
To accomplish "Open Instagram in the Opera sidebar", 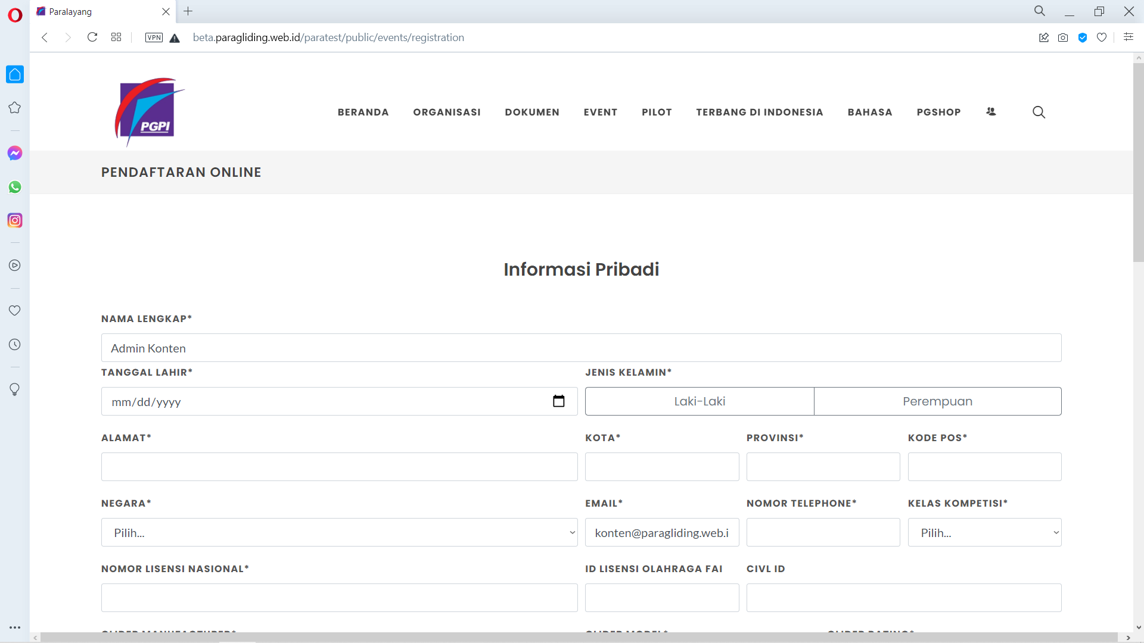I will [x=15, y=220].
